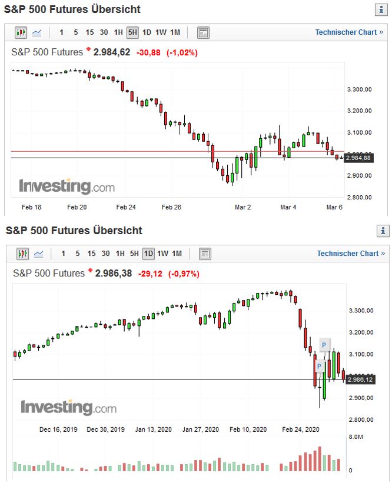Screen dimensions: 392x483
Task: Open news overlay icon in top toolbar
Action: [203, 32]
